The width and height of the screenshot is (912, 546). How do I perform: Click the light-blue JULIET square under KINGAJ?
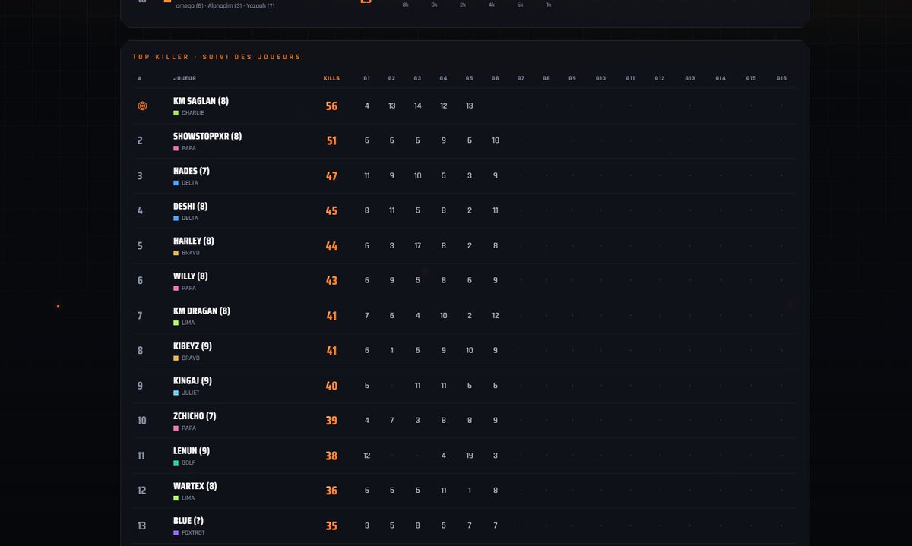[176, 393]
